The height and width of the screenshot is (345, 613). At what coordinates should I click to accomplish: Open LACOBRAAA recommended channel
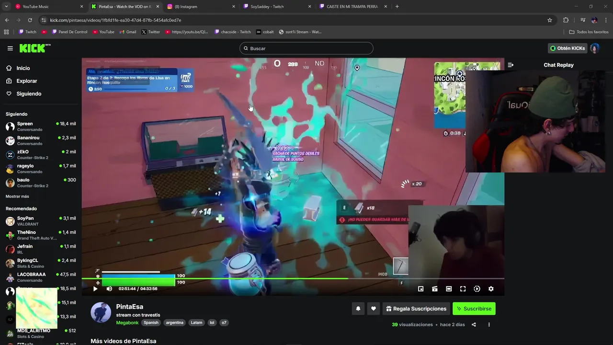(x=41, y=277)
